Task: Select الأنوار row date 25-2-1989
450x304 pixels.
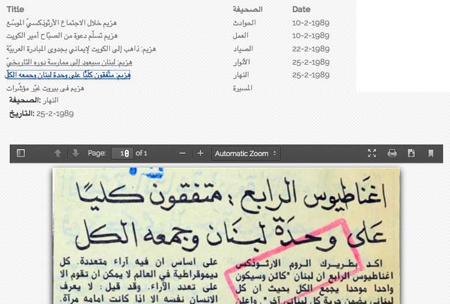Action: [x=311, y=62]
